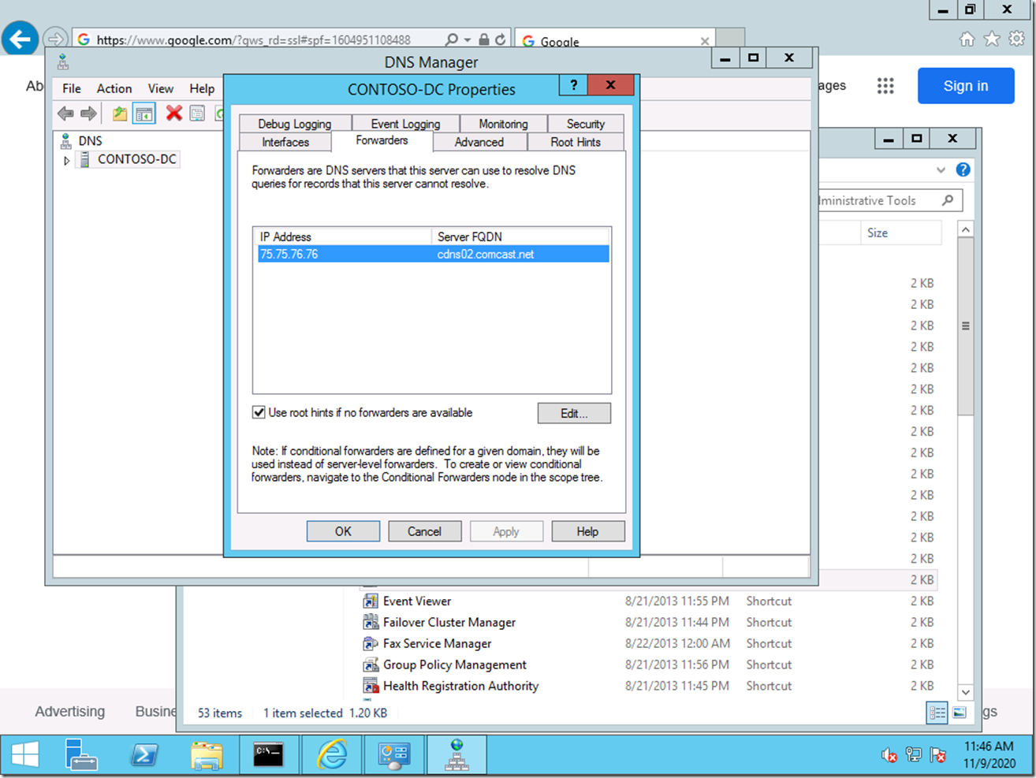The height and width of the screenshot is (778, 1036).
Task: Click the Properties toolbar icon in DNS Manager
Action: pyautogui.click(x=197, y=114)
